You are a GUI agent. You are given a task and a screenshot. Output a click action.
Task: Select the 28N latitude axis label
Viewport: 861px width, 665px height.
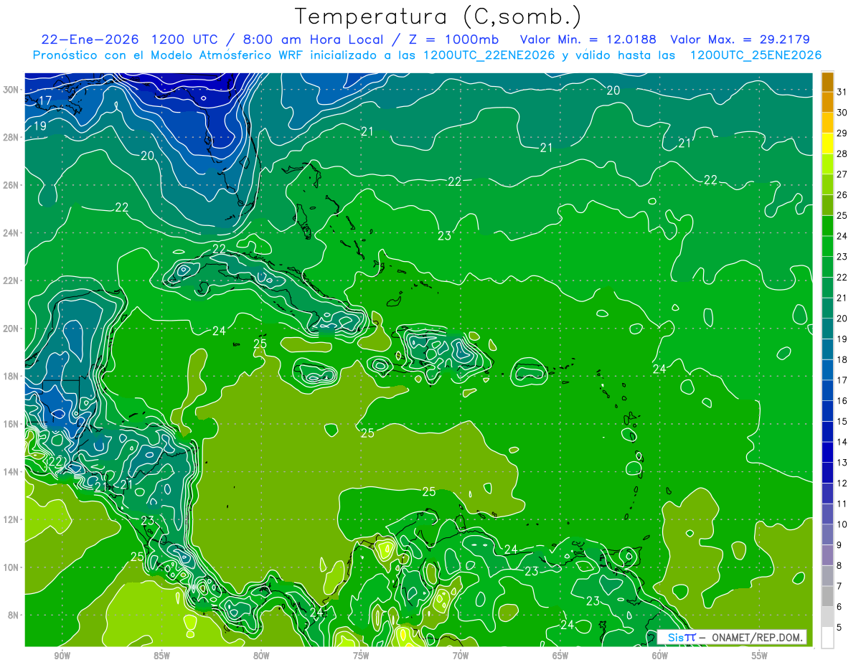[11, 137]
